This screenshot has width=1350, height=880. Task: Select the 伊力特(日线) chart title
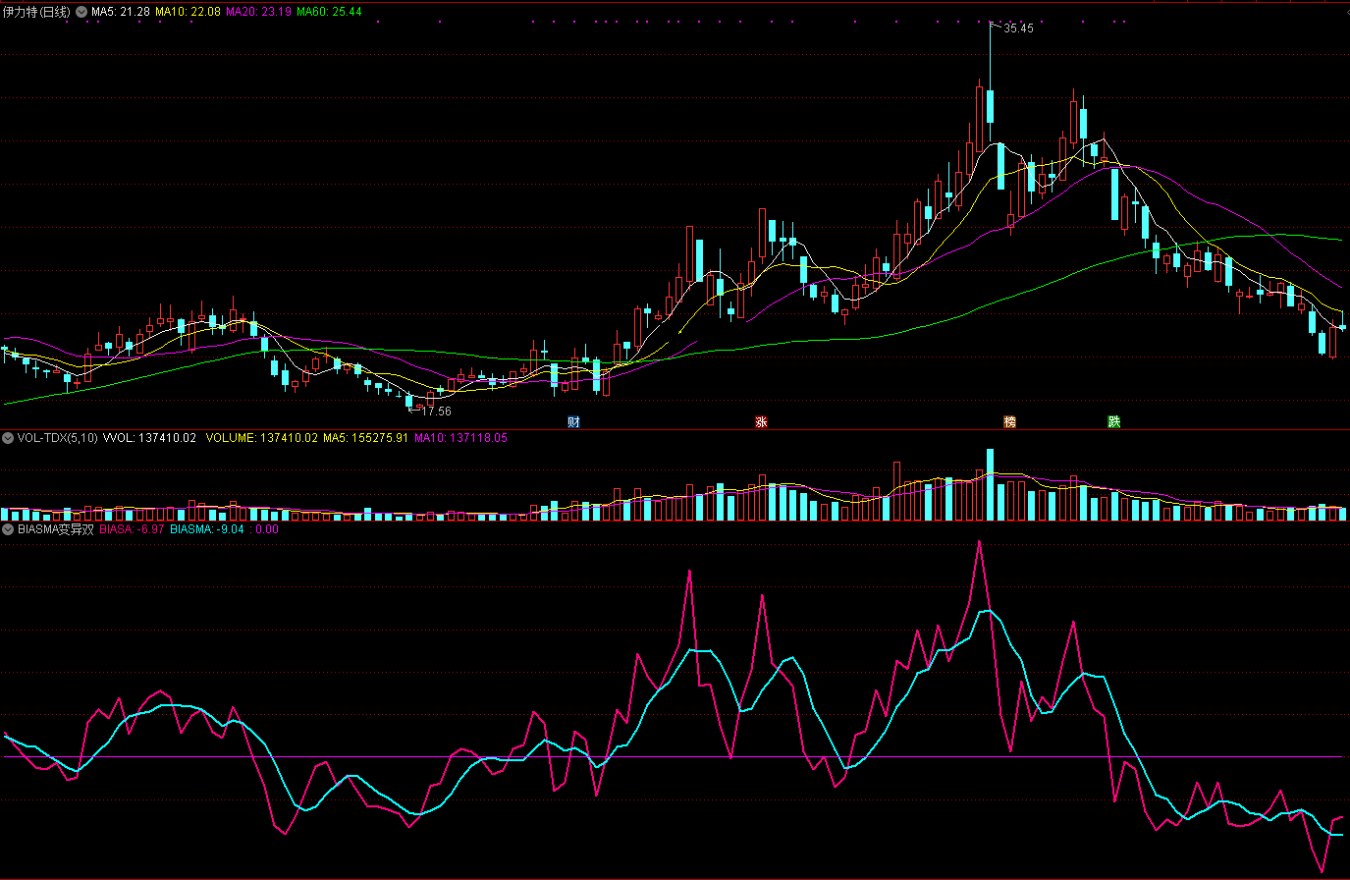36,12
